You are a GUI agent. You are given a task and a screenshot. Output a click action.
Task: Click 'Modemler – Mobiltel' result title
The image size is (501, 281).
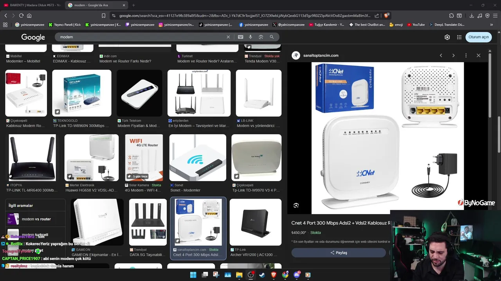point(23,61)
